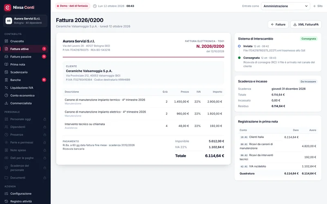The image size is (327, 204).
Task: Click the lock icon beside Documenti
Action: 45,178
